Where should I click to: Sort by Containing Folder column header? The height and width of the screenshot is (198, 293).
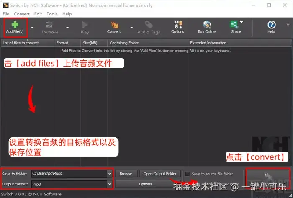(x=148, y=43)
